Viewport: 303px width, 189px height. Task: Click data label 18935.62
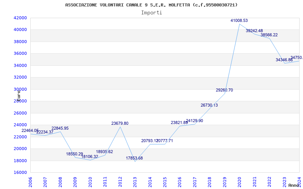(x=105, y=152)
